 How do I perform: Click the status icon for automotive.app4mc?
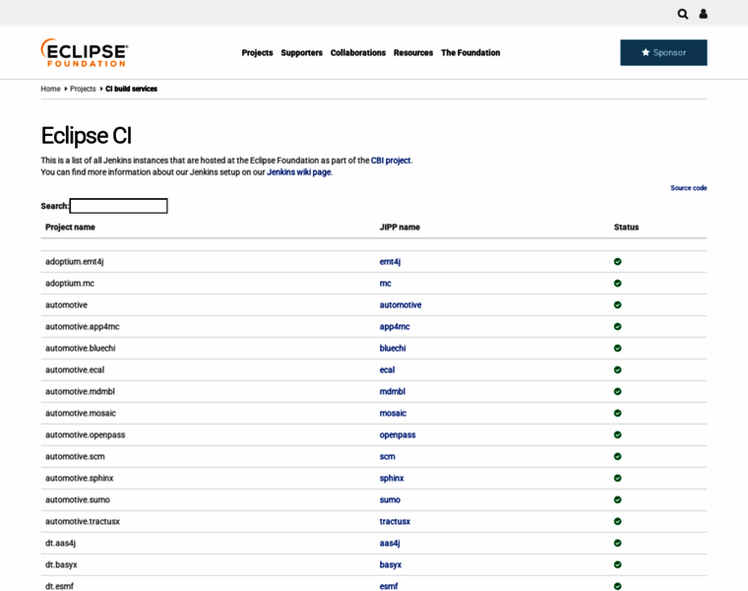tap(617, 327)
